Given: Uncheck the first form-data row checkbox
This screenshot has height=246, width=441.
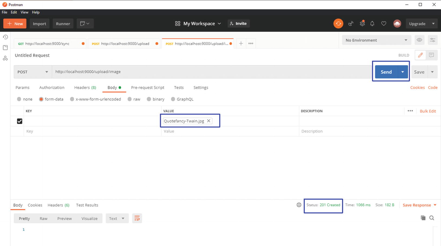Looking at the screenshot, I should [x=19, y=121].
